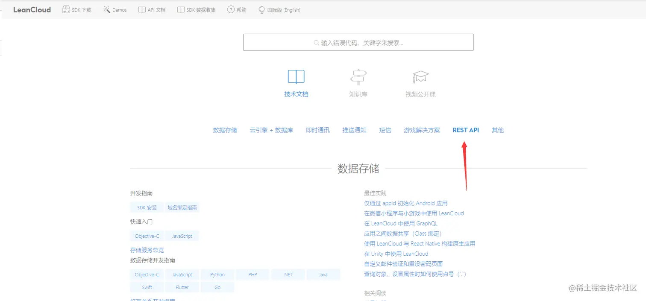Open PHP storage development guide
Image resolution: width=646 pixels, height=301 pixels.
click(253, 275)
